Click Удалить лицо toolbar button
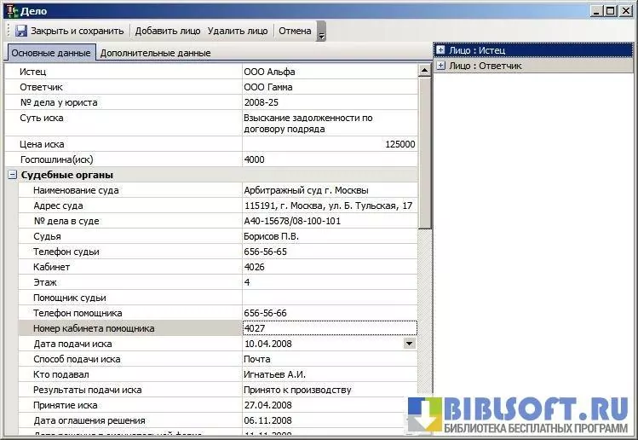The image size is (638, 440). tap(238, 31)
